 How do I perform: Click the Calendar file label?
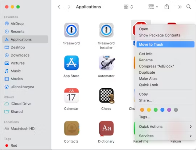point(71,108)
